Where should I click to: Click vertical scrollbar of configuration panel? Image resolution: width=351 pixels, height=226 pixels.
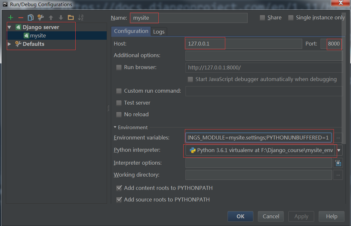tap(344, 78)
